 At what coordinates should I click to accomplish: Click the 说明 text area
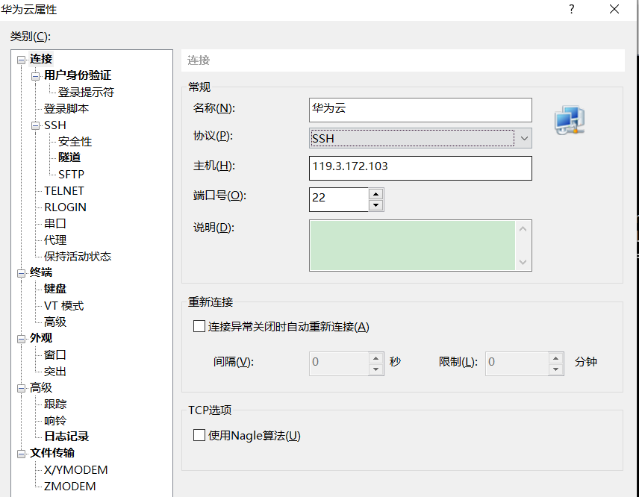pyautogui.click(x=412, y=246)
